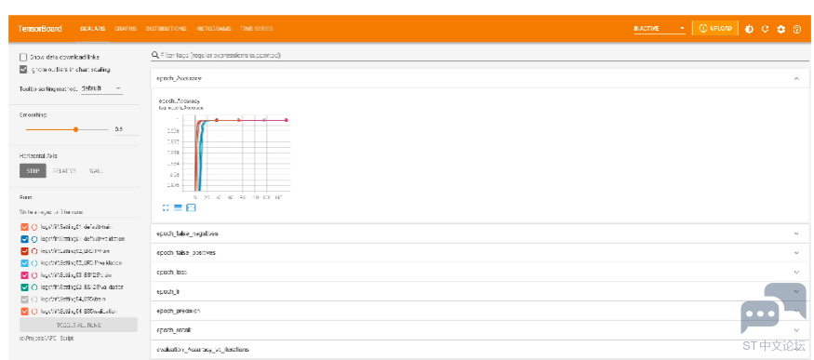Click the Upload button
Screen dimensions: 814x360
coord(715,29)
